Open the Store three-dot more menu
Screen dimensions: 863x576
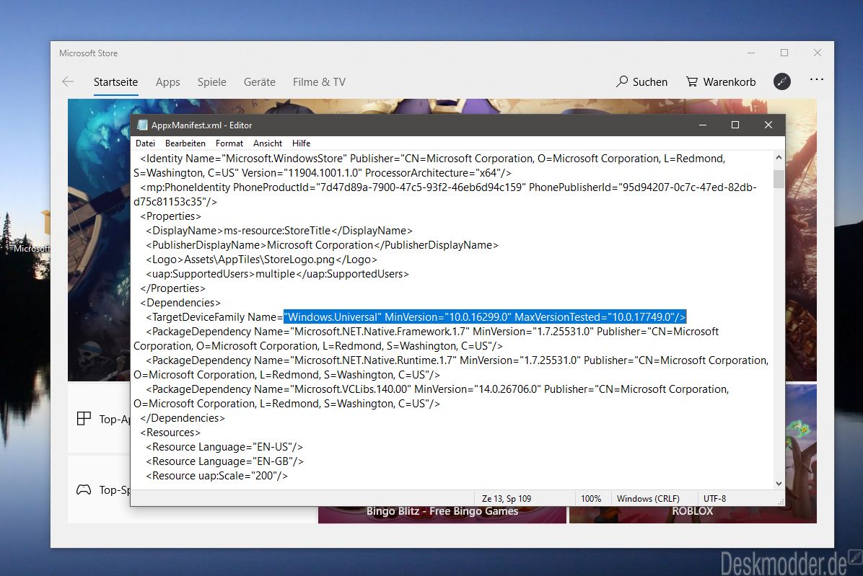click(x=817, y=80)
